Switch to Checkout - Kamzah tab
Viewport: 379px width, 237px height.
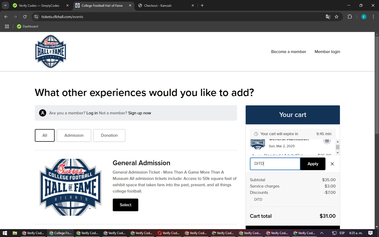pyautogui.click(x=158, y=6)
